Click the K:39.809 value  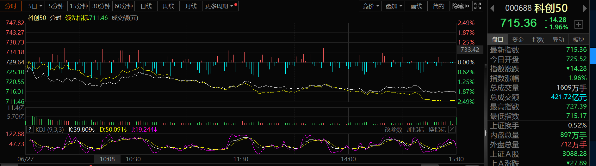(x=82, y=129)
